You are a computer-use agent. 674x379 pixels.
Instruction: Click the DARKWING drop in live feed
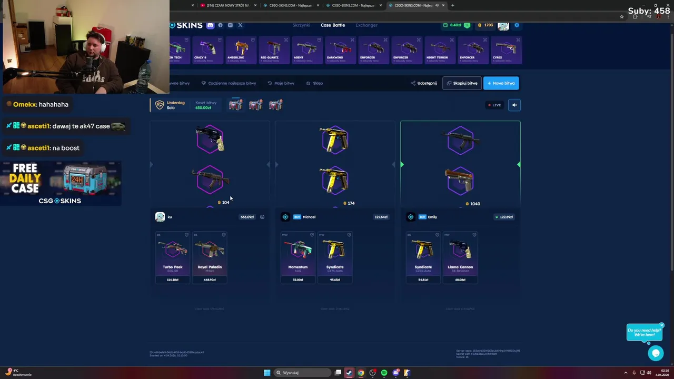[341, 51]
